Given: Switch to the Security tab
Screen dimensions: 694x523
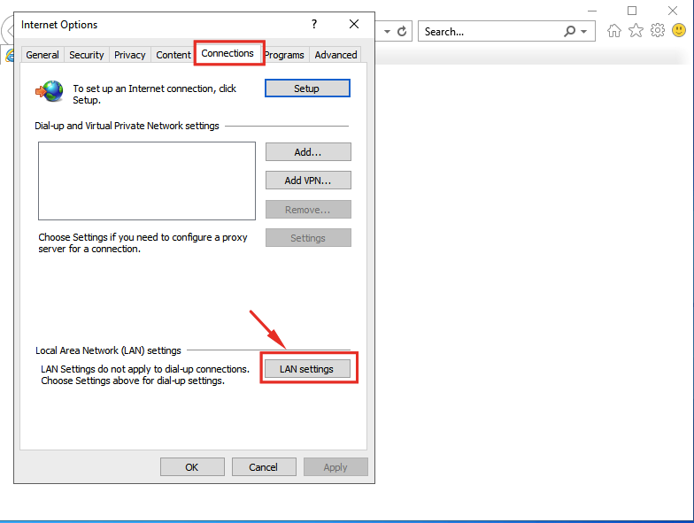Looking at the screenshot, I should [87, 55].
